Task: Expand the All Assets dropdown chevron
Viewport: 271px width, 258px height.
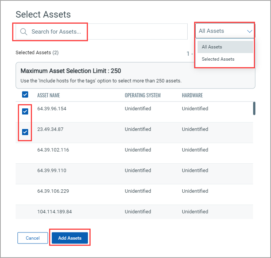Action: 250,31
